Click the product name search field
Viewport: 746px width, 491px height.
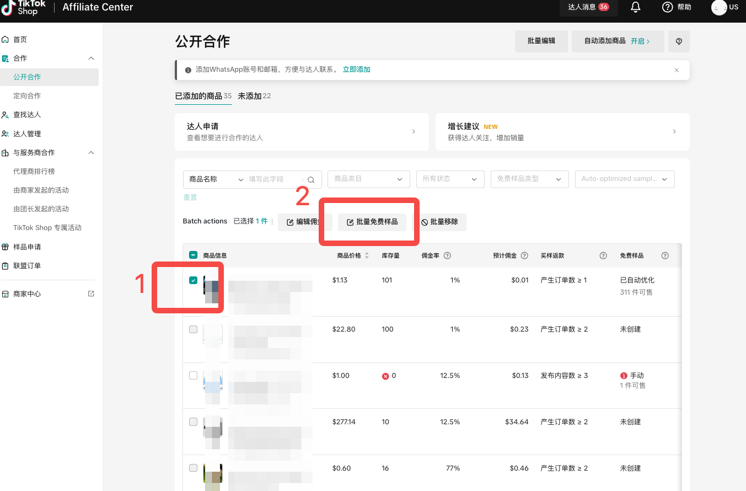point(275,179)
